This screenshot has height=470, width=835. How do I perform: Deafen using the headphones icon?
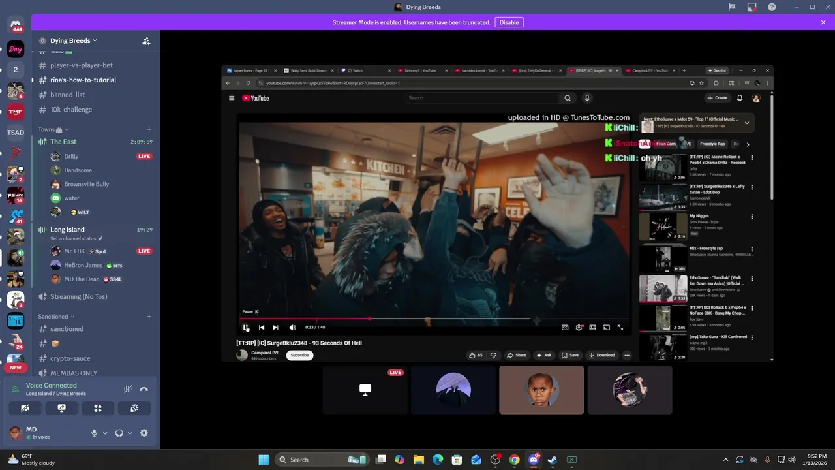click(x=119, y=433)
